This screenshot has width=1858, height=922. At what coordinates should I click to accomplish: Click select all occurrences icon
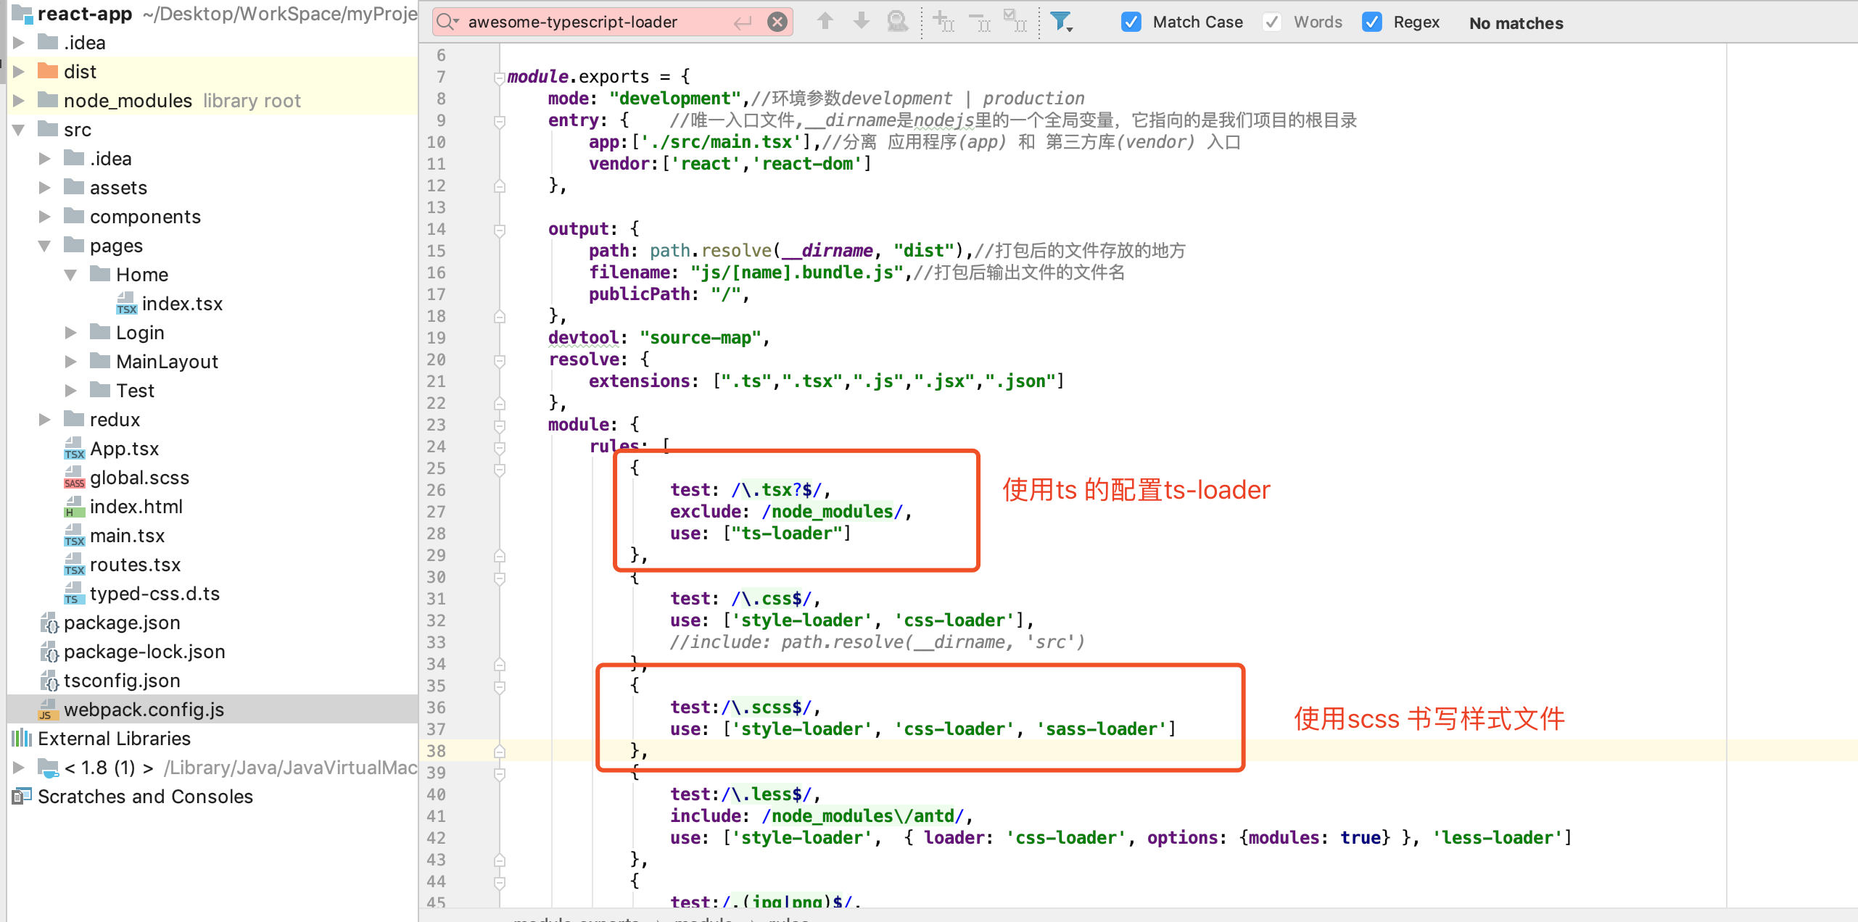pos(1015,21)
